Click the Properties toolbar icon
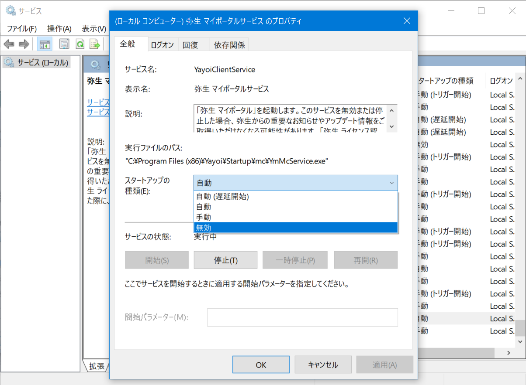 (x=65, y=44)
